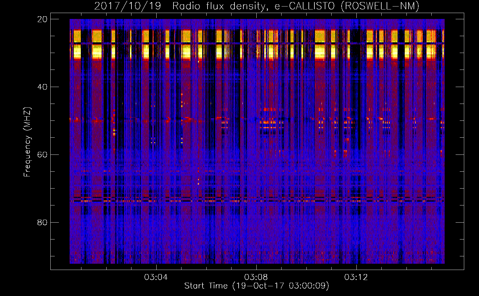Image resolution: width=479 pixels, height=296 pixels.
Task: Click the y-axis tick label "80"
Action: (x=42, y=222)
